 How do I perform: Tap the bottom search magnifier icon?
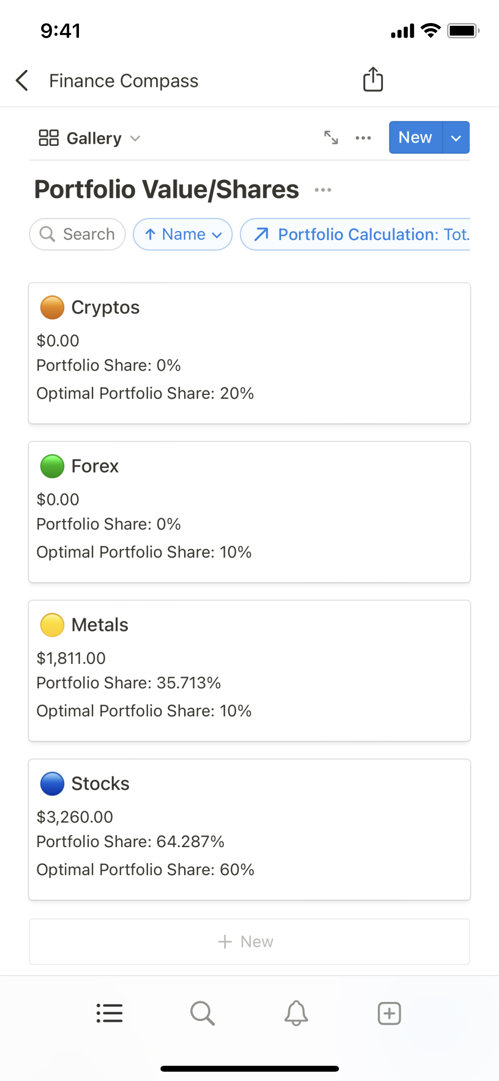pyautogui.click(x=203, y=1013)
